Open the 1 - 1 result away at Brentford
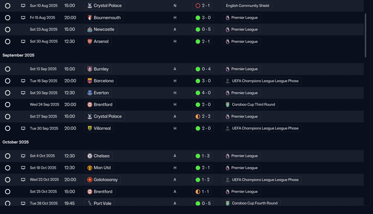This screenshot has width=373, height=214. tap(202, 192)
